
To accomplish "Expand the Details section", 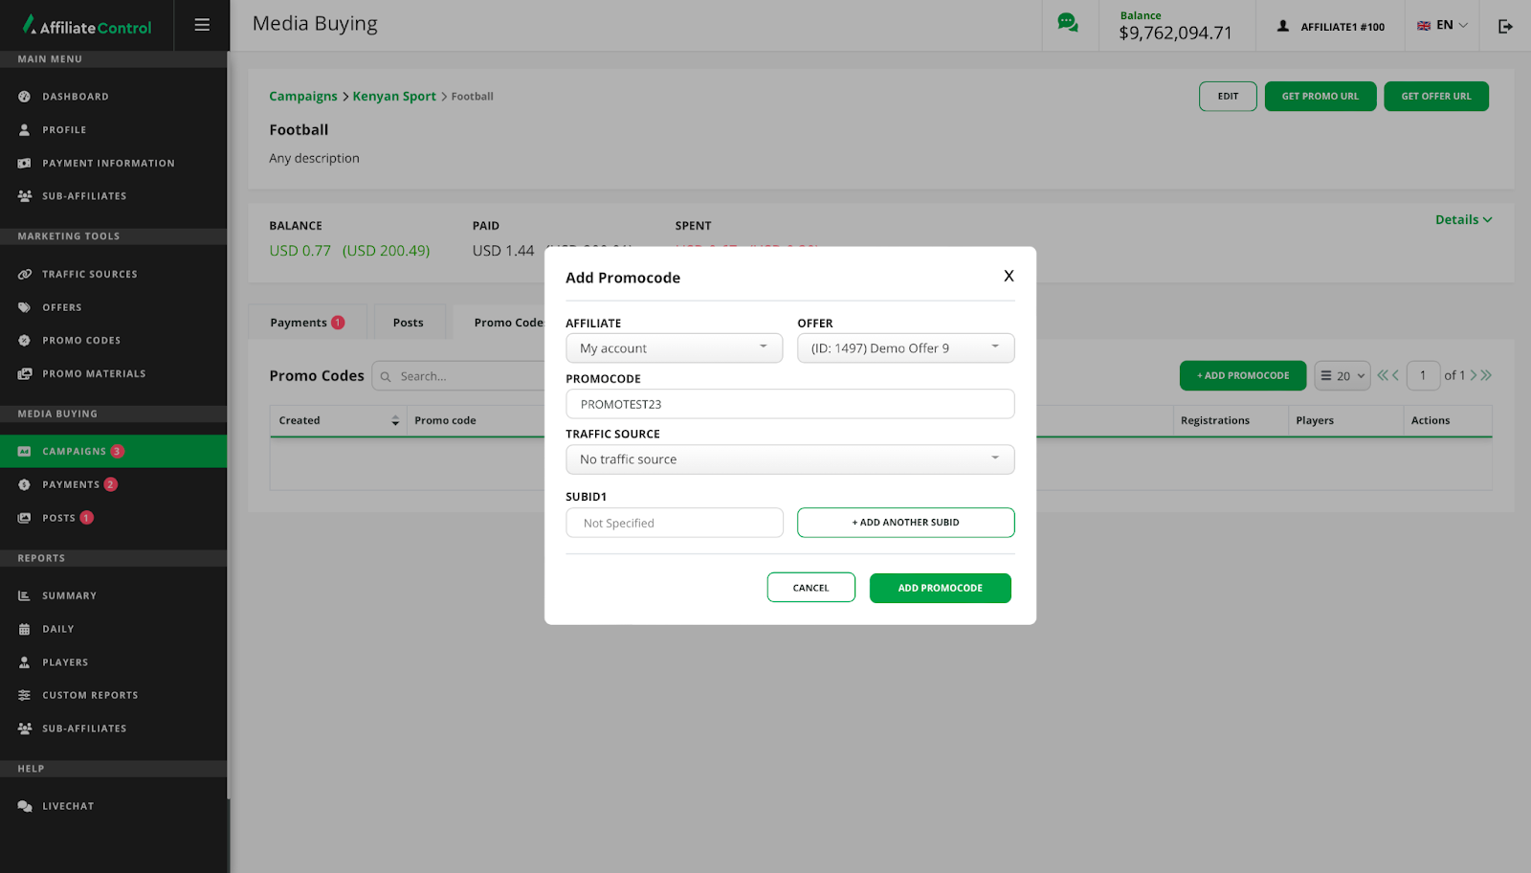I will [1462, 220].
